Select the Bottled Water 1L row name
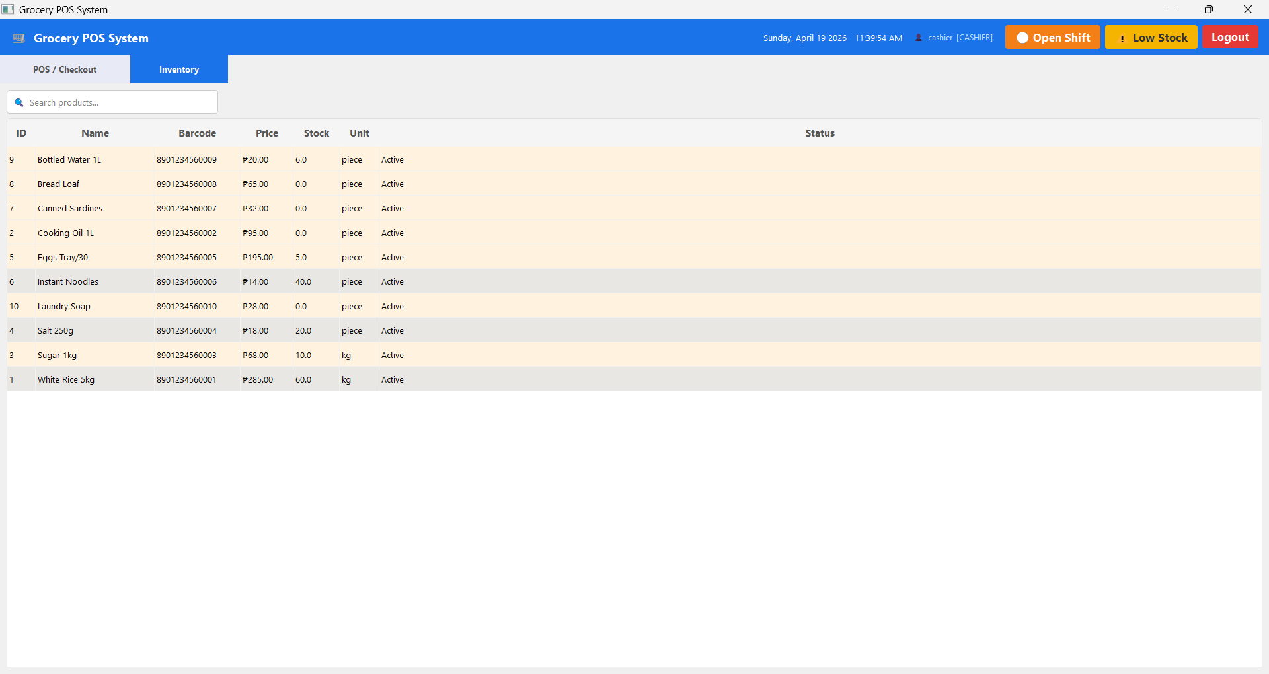This screenshot has height=674, width=1269. point(69,160)
